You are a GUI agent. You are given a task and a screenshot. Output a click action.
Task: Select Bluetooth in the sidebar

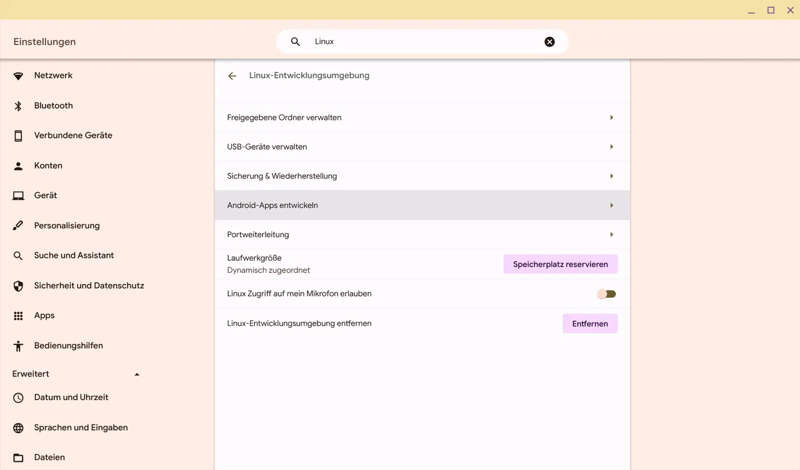click(x=54, y=106)
